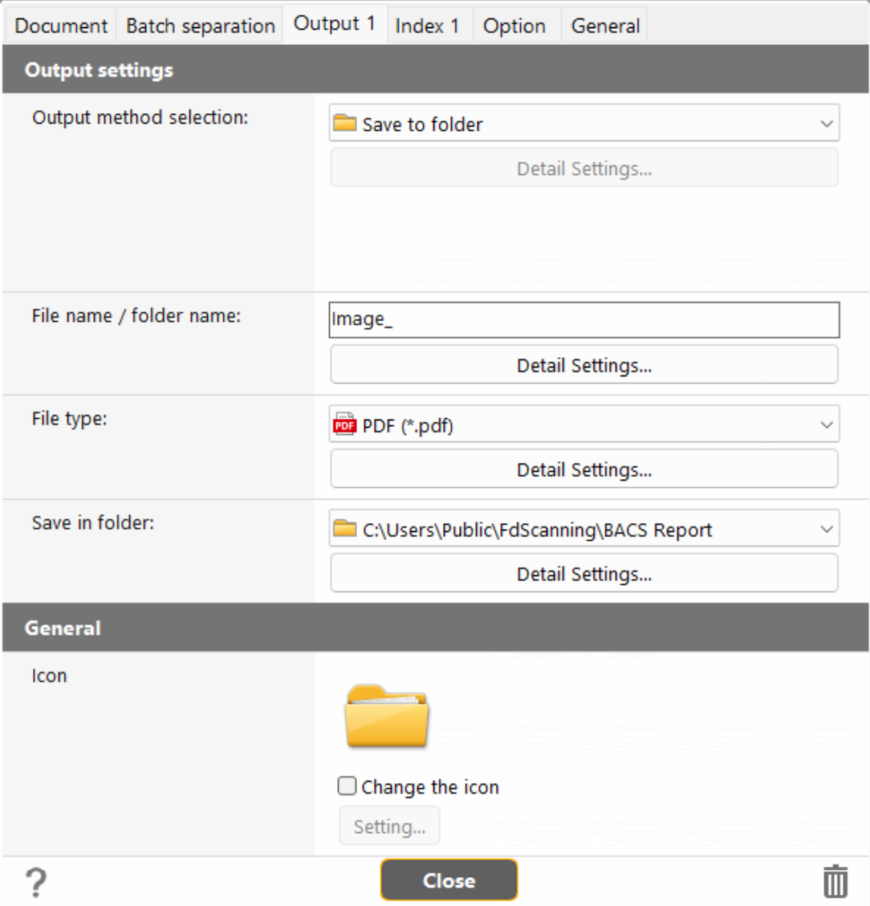This screenshot has height=906, width=870.
Task: Open Detail Settings under Save in folder
Action: coord(584,573)
